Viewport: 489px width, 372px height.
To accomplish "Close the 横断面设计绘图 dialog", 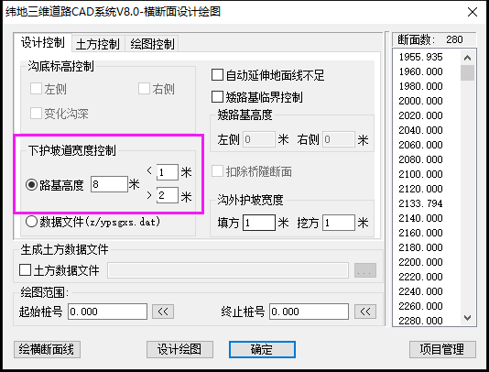I will coord(473,12).
